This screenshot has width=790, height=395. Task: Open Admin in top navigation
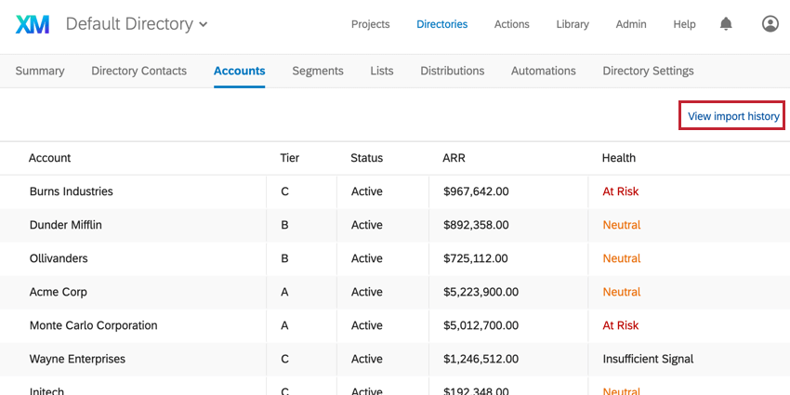point(631,24)
